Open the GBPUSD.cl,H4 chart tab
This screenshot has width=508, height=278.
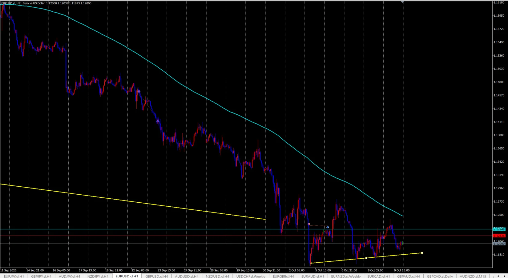click(156, 276)
